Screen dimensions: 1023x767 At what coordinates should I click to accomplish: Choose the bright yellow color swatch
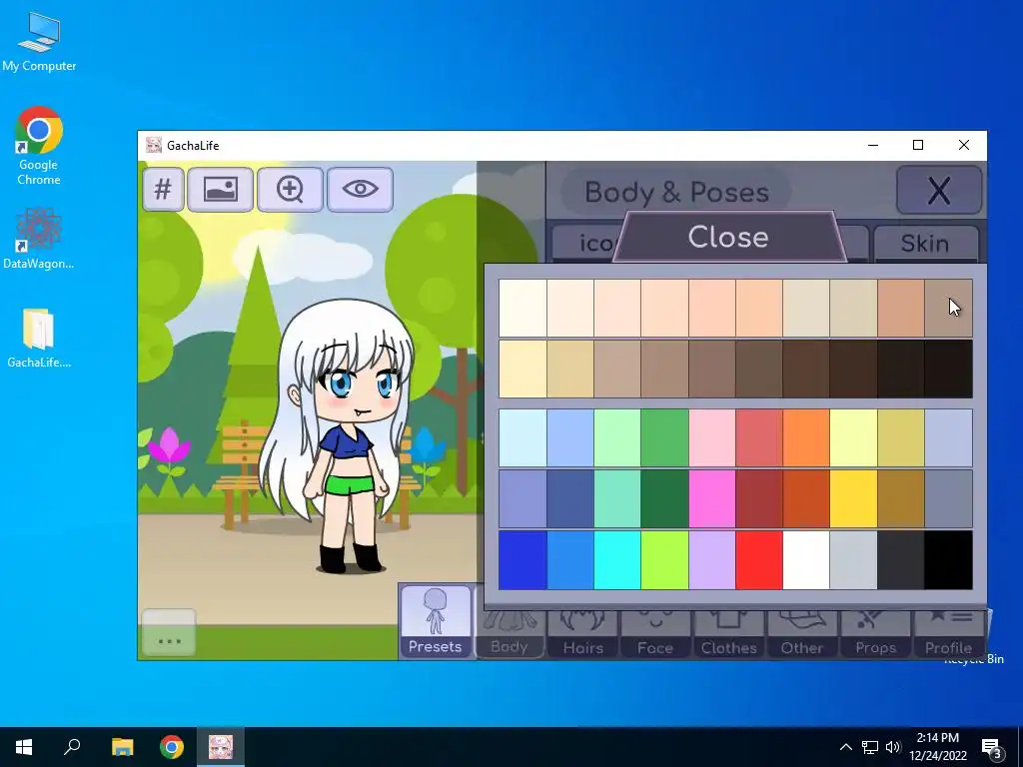pyautogui.click(x=854, y=499)
